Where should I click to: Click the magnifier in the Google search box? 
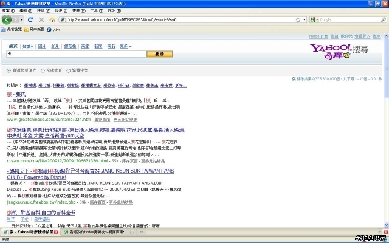click(384, 19)
